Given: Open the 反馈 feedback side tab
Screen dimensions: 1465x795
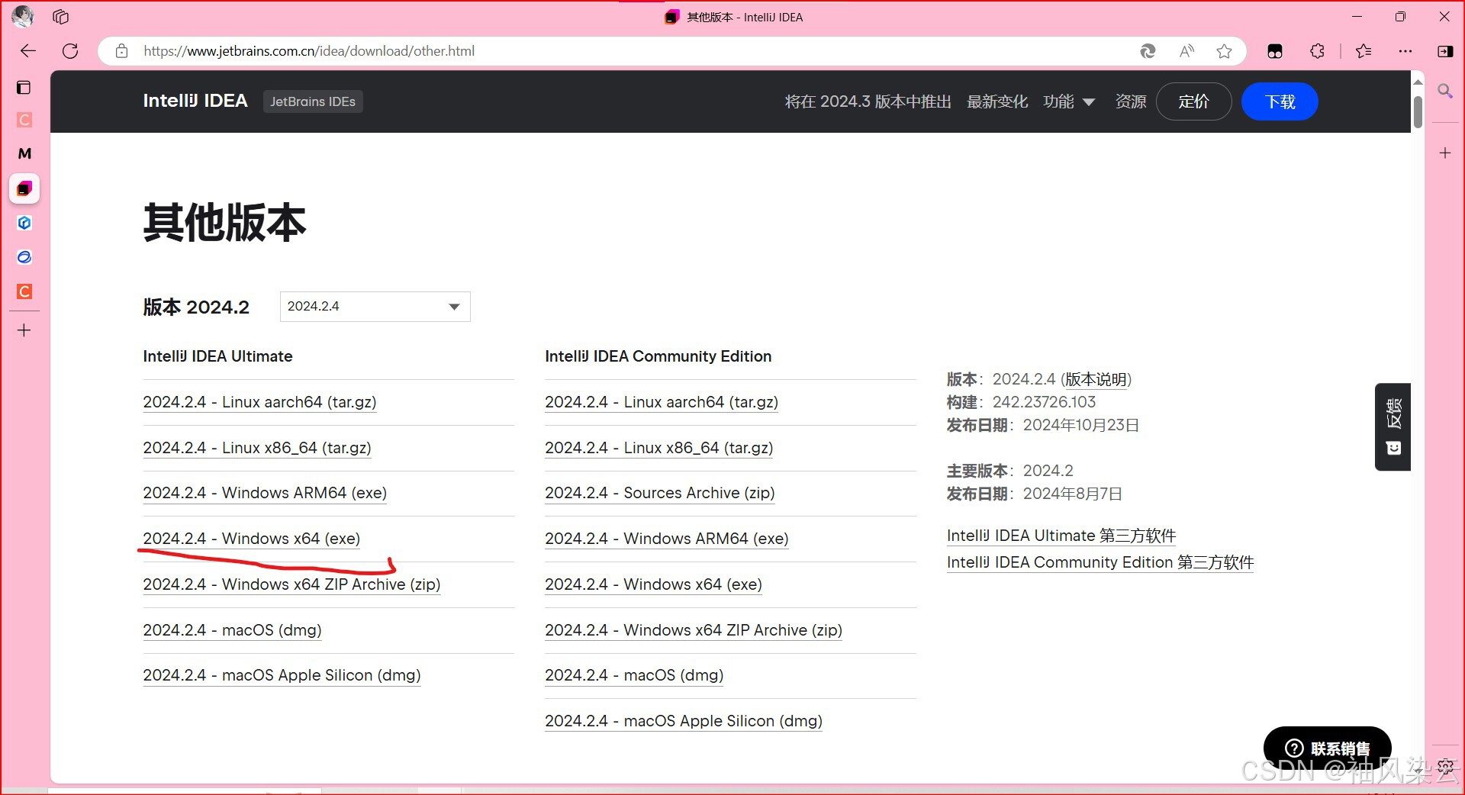Looking at the screenshot, I should tap(1393, 427).
